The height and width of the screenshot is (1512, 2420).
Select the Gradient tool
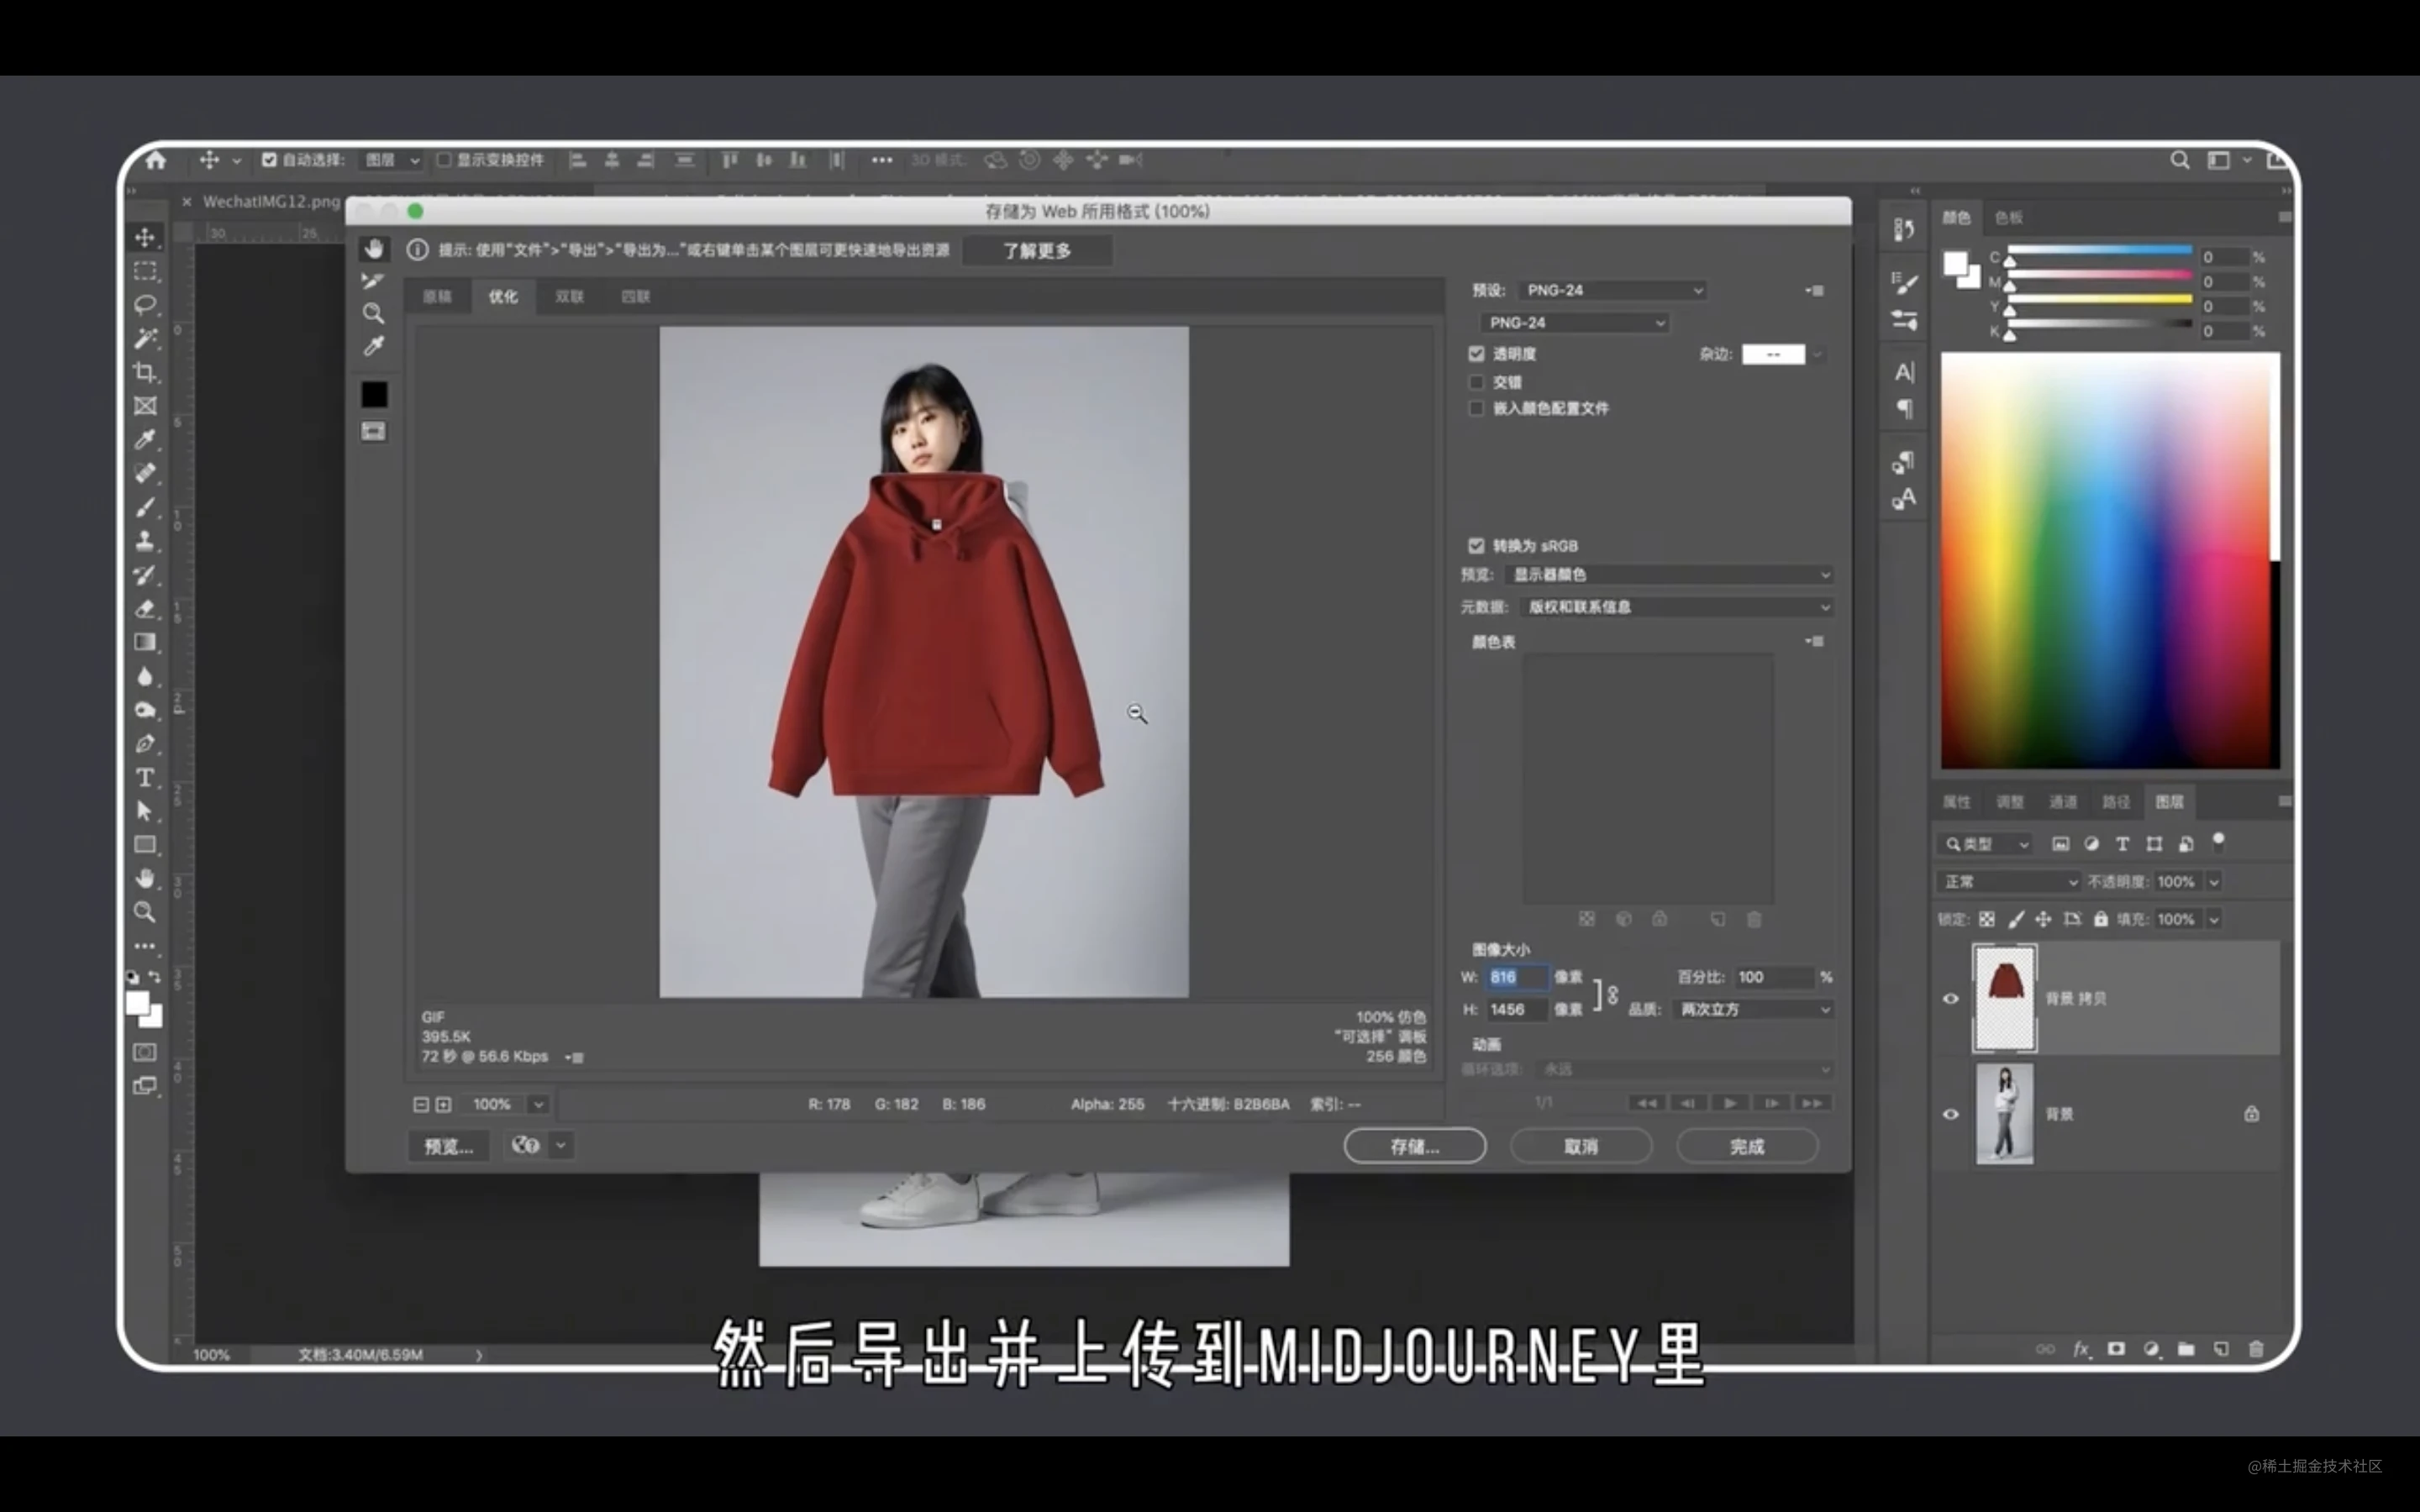click(145, 642)
